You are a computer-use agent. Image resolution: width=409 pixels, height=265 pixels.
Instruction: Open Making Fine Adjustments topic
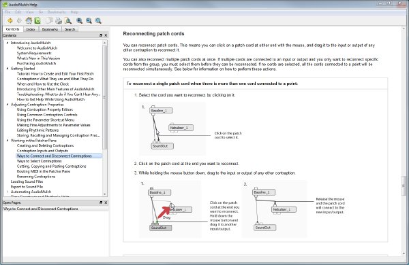53,125
